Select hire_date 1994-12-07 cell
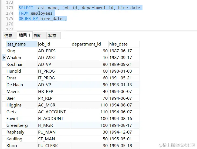 click(124, 132)
